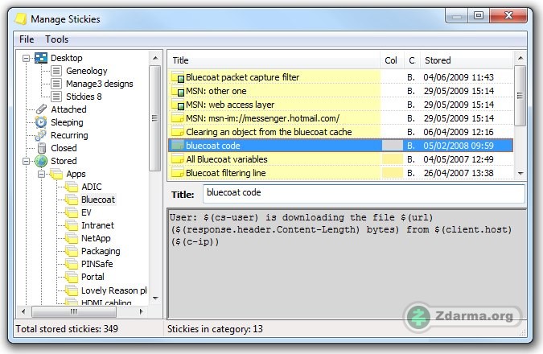
Task: Click sticky icon of Bluecoat packet capture filter
Action: pos(178,77)
